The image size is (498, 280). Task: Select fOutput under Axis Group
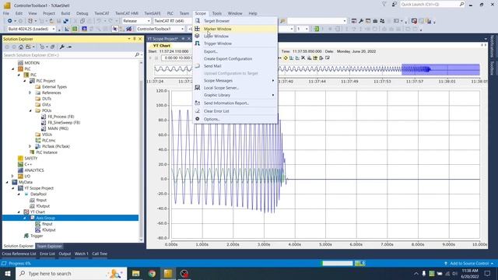48,230
